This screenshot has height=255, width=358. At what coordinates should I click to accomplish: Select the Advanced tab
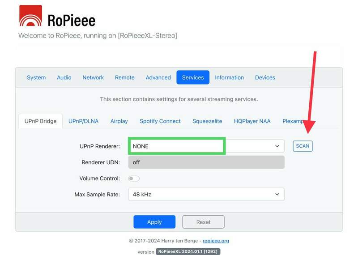click(158, 77)
